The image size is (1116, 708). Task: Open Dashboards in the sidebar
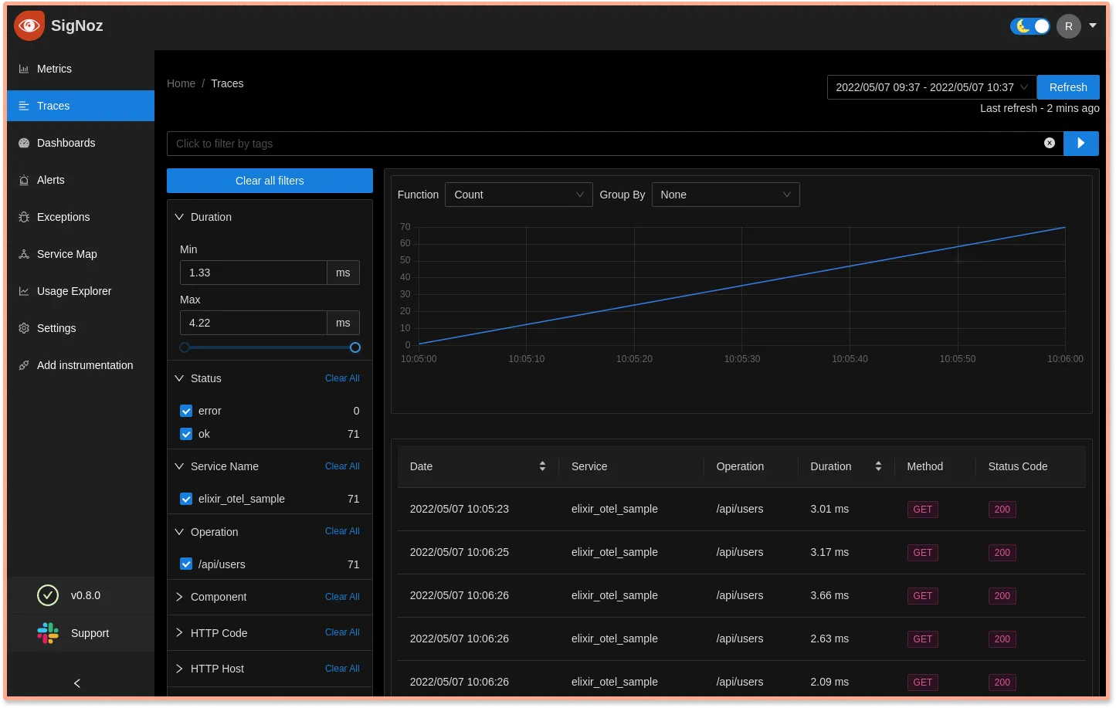(80, 143)
